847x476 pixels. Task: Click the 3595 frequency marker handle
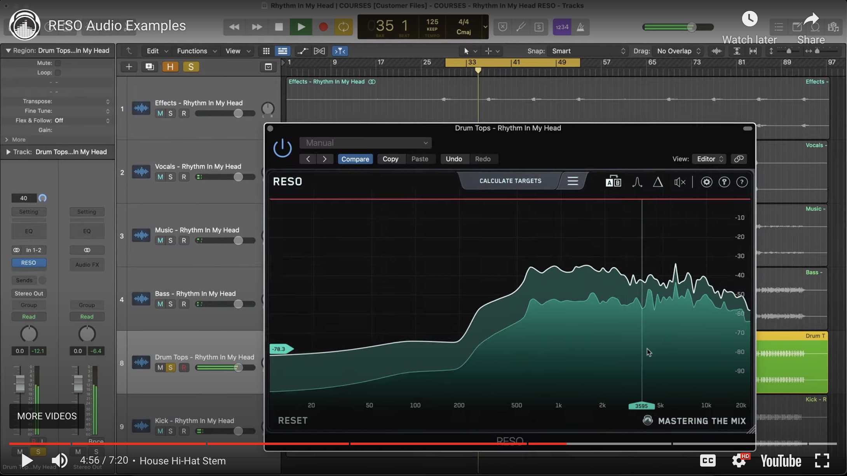point(641,406)
